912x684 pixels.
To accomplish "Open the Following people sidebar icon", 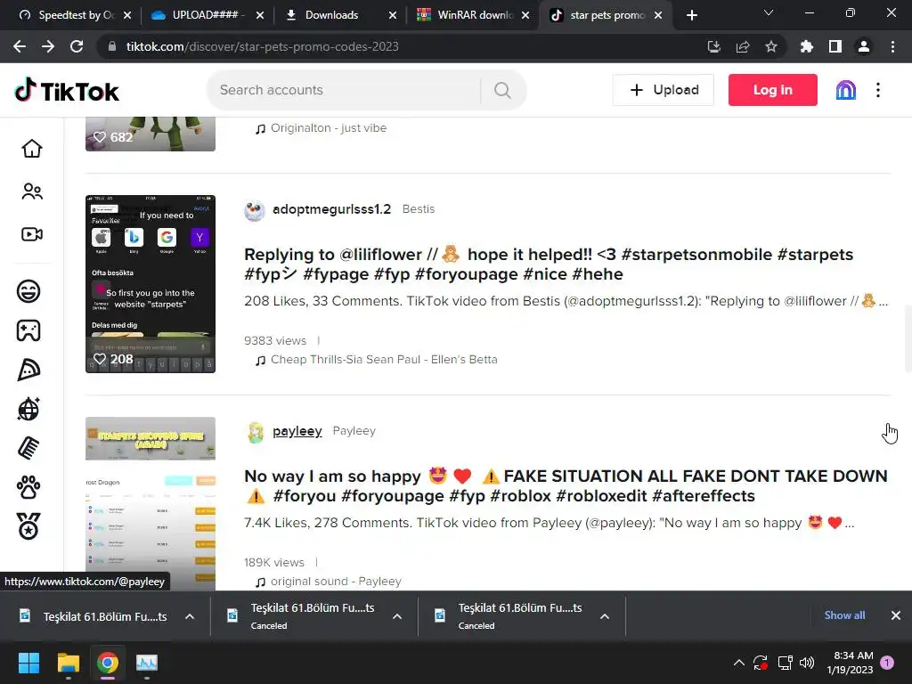I will point(32,191).
